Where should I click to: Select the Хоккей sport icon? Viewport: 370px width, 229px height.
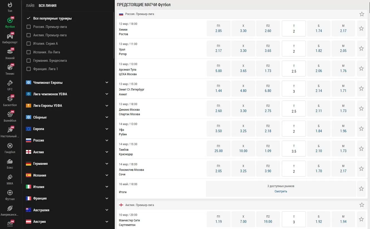(x=10, y=52)
